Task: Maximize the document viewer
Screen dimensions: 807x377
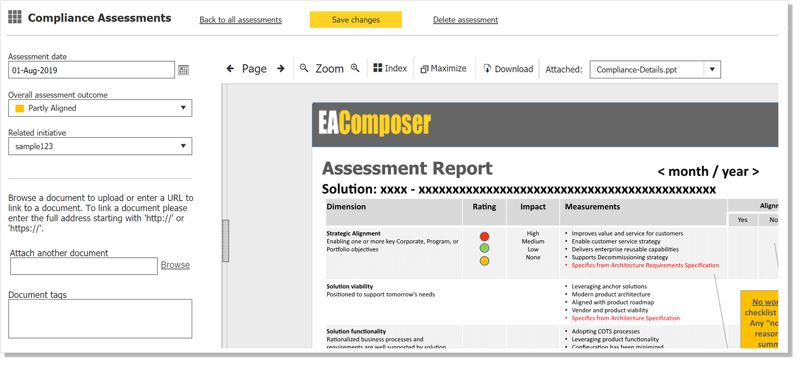Action: click(443, 69)
